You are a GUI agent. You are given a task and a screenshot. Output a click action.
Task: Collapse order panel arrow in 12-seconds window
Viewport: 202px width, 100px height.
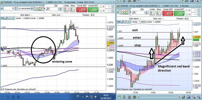point(44,9)
